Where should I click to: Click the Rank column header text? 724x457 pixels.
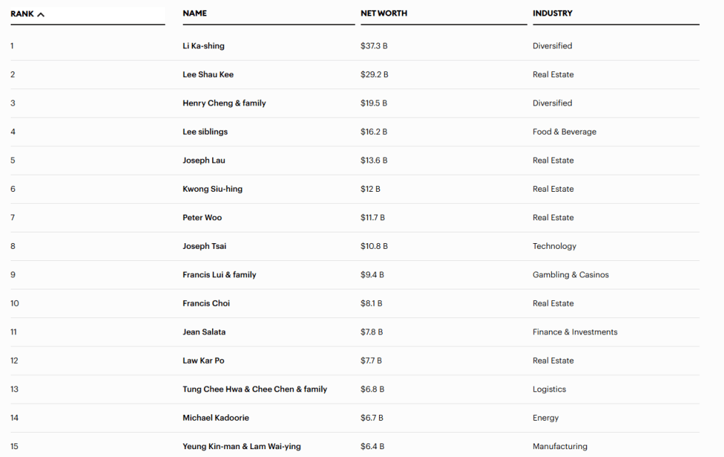pos(22,14)
